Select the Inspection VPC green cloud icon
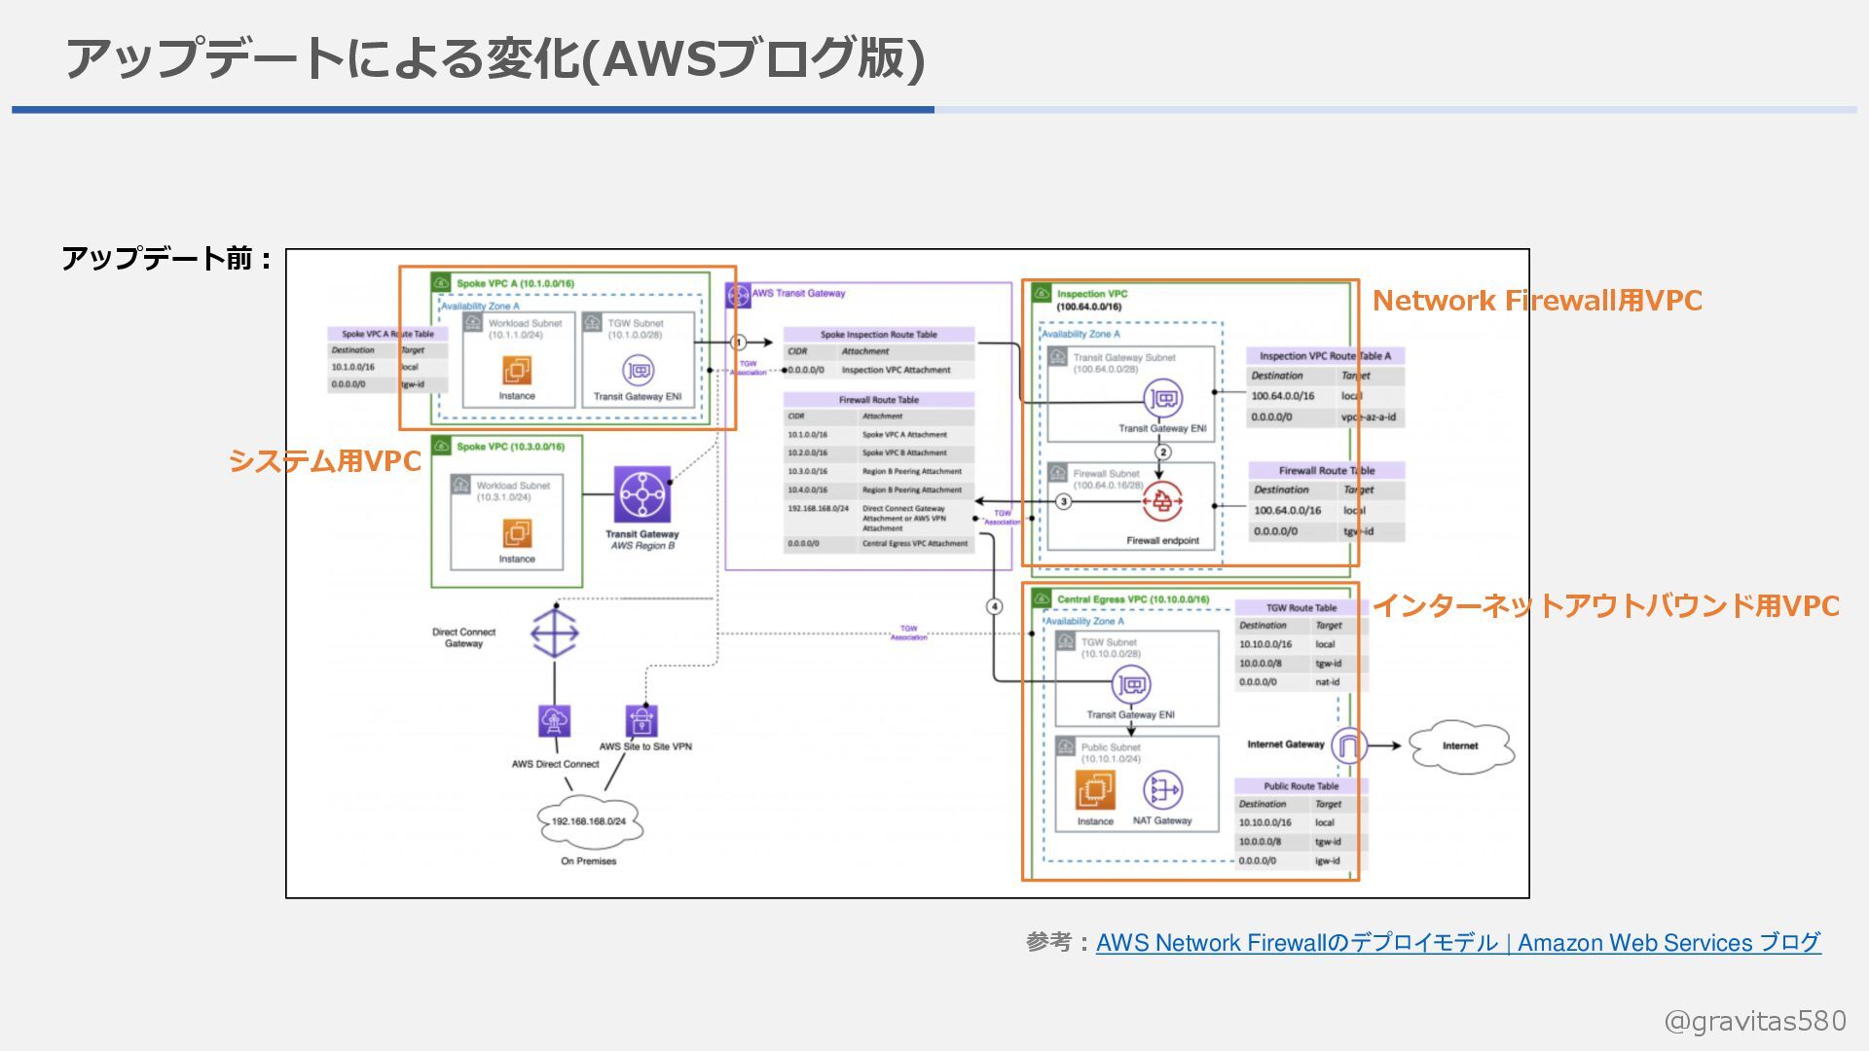 1042,293
